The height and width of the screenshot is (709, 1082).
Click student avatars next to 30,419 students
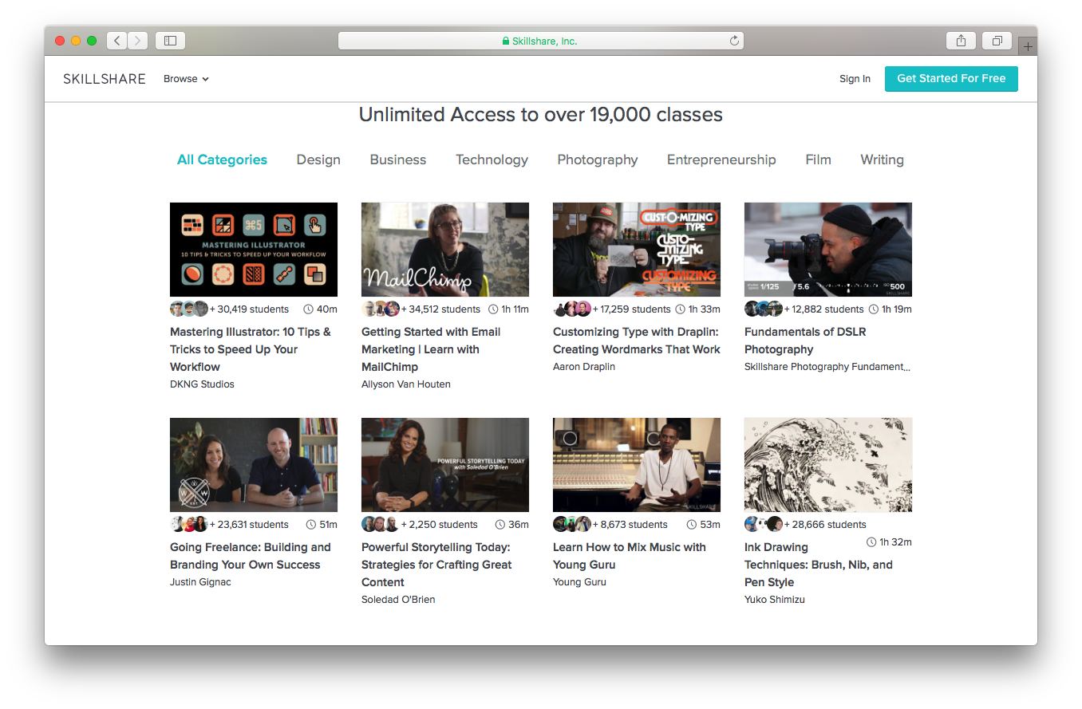[x=189, y=309]
